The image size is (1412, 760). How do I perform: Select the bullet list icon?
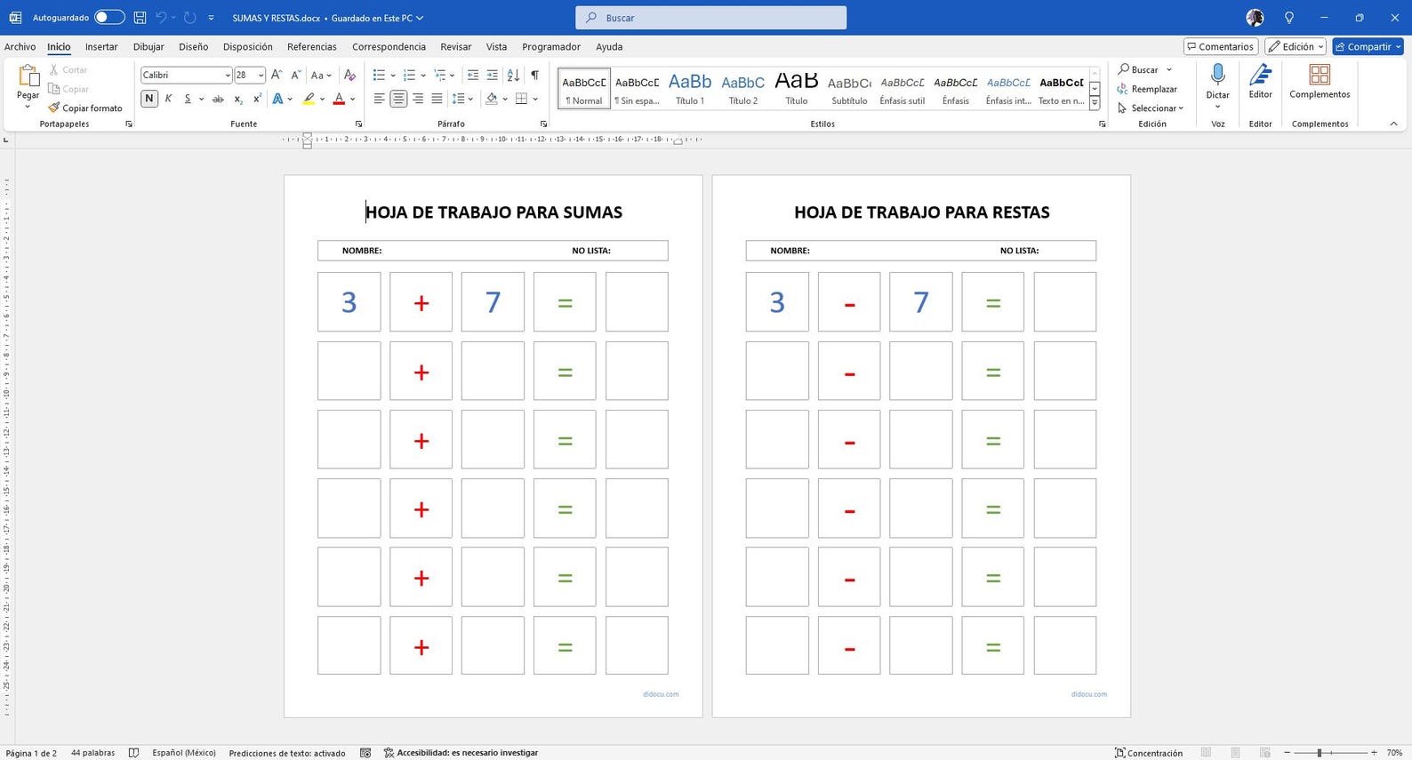[379, 75]
